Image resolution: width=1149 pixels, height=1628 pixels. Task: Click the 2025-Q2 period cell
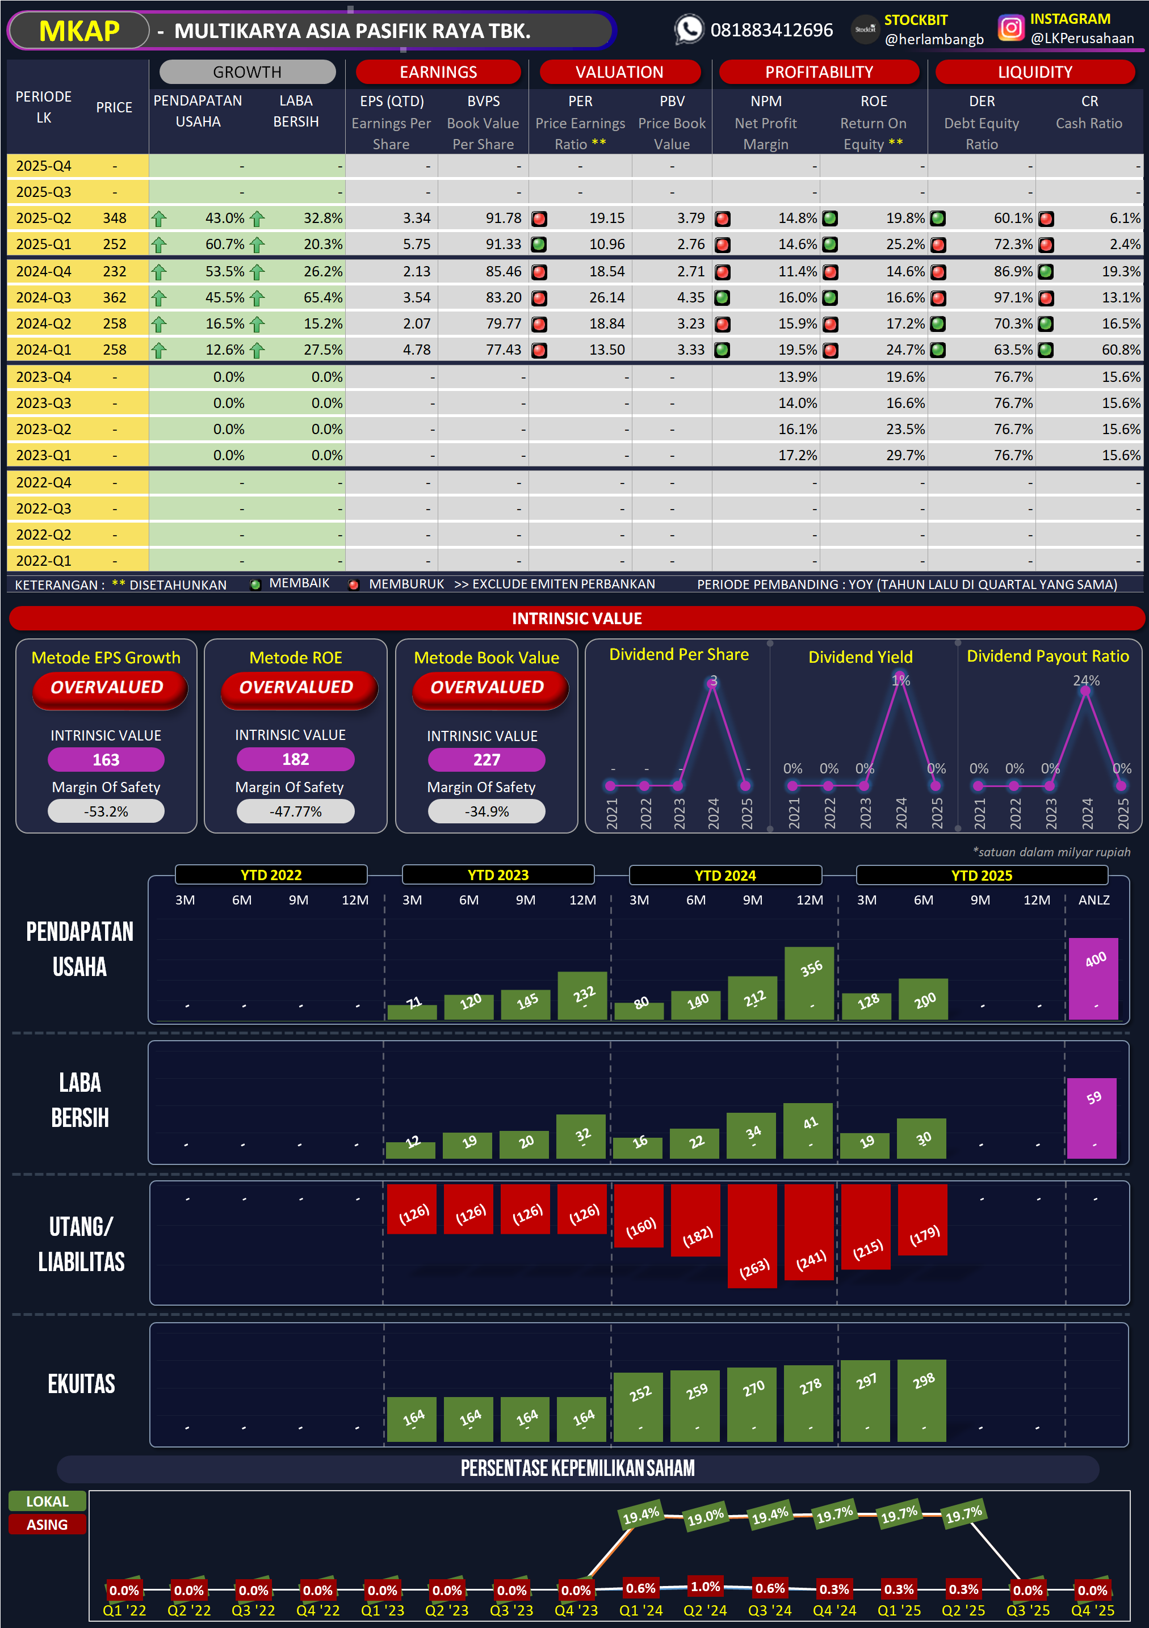click(44, 218)
